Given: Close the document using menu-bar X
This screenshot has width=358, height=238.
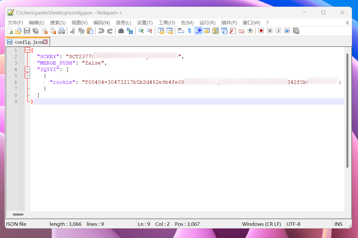Looking at the screenshot, I should point(347,23).
